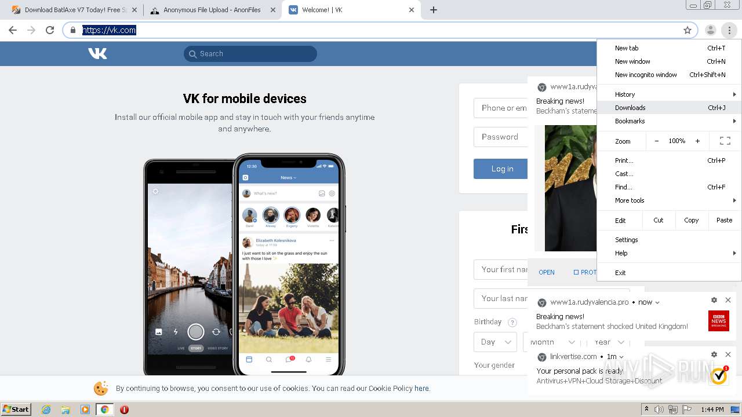Click the Your last name field
The image size is (742, 417).
[501, 298]
